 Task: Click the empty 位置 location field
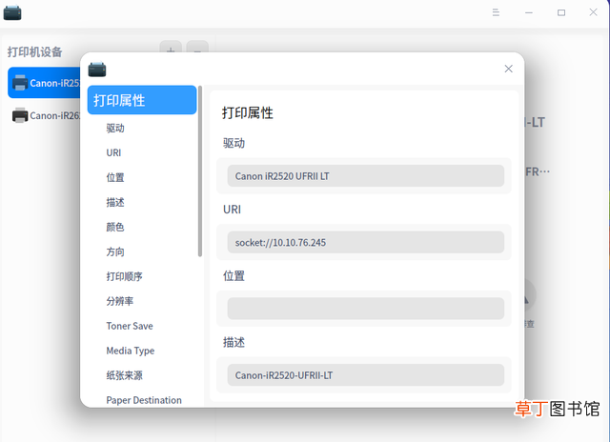366,309
